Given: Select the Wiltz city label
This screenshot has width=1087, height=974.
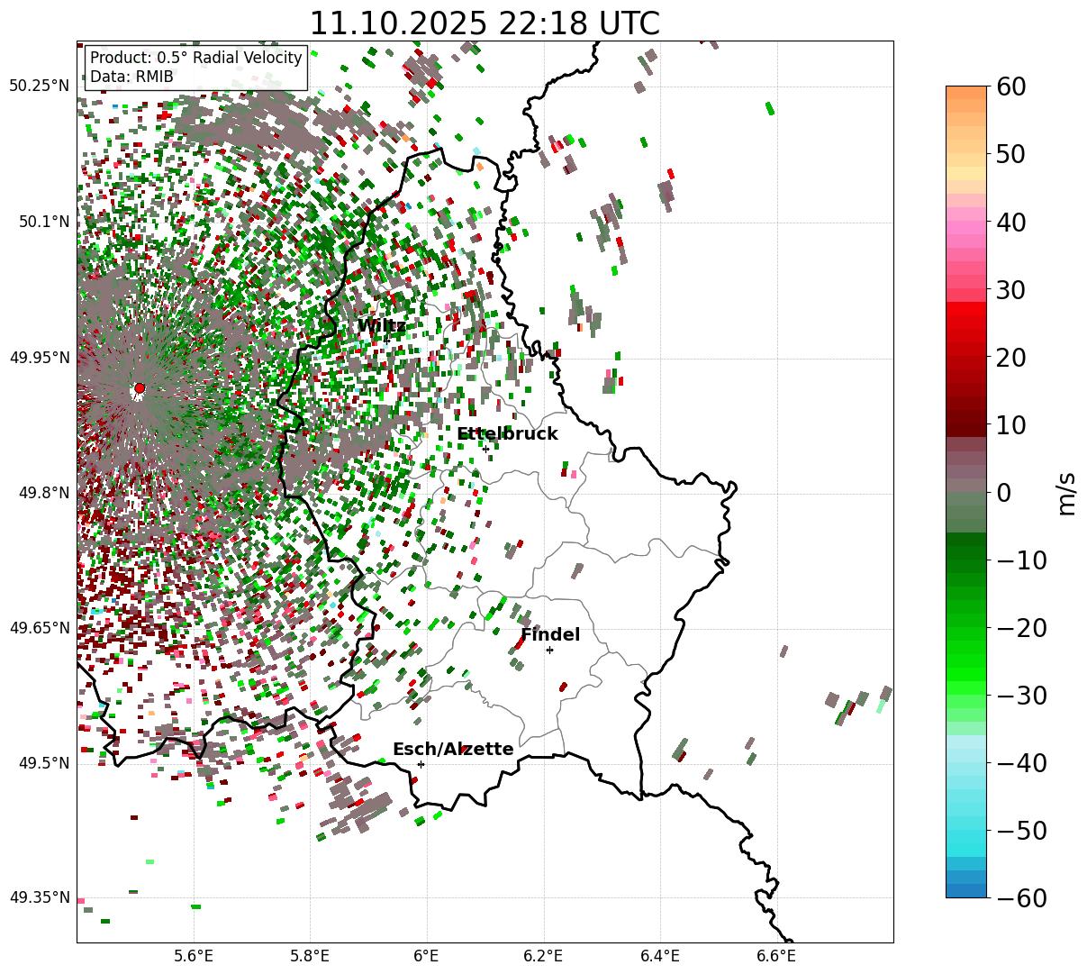Looking at the screenshot, I should point(381,326).
